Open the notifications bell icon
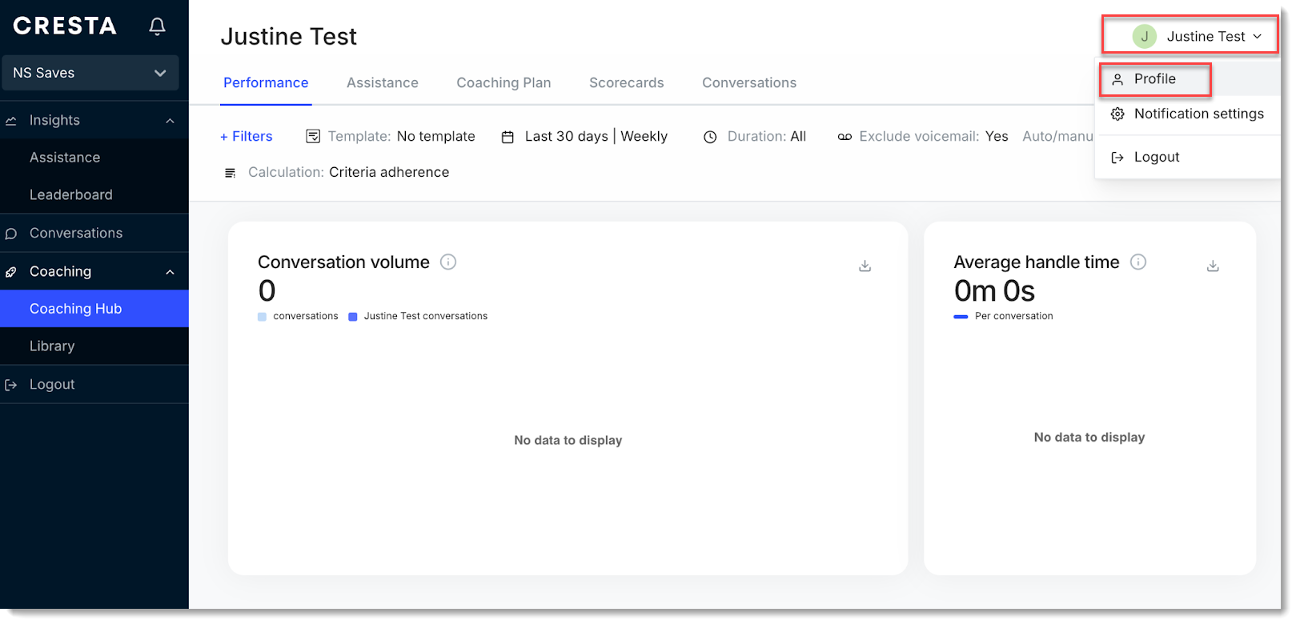 pyautogui.click(x=157, y=26)
